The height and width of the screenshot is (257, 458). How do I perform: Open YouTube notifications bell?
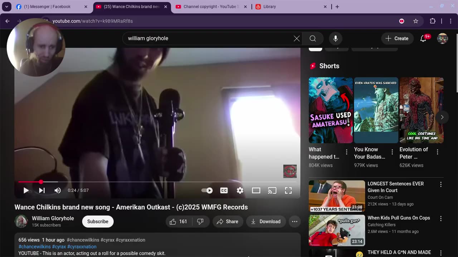423,39
